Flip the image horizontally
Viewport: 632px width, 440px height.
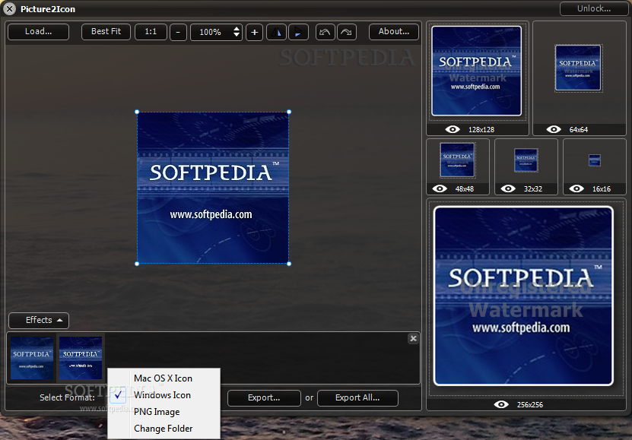277,32
